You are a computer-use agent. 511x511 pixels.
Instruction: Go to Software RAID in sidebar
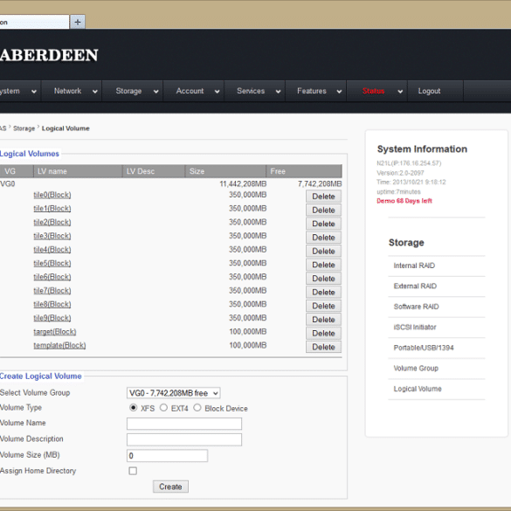[416, 307]
